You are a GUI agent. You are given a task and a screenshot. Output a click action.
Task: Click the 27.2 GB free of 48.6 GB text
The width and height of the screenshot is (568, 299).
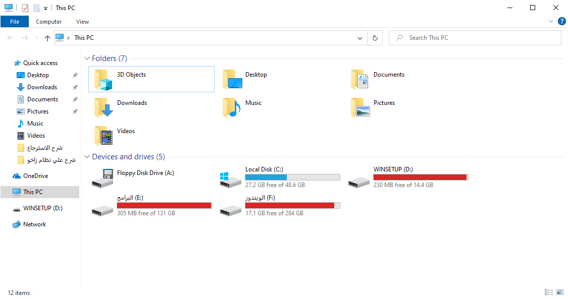coord(275,185)
